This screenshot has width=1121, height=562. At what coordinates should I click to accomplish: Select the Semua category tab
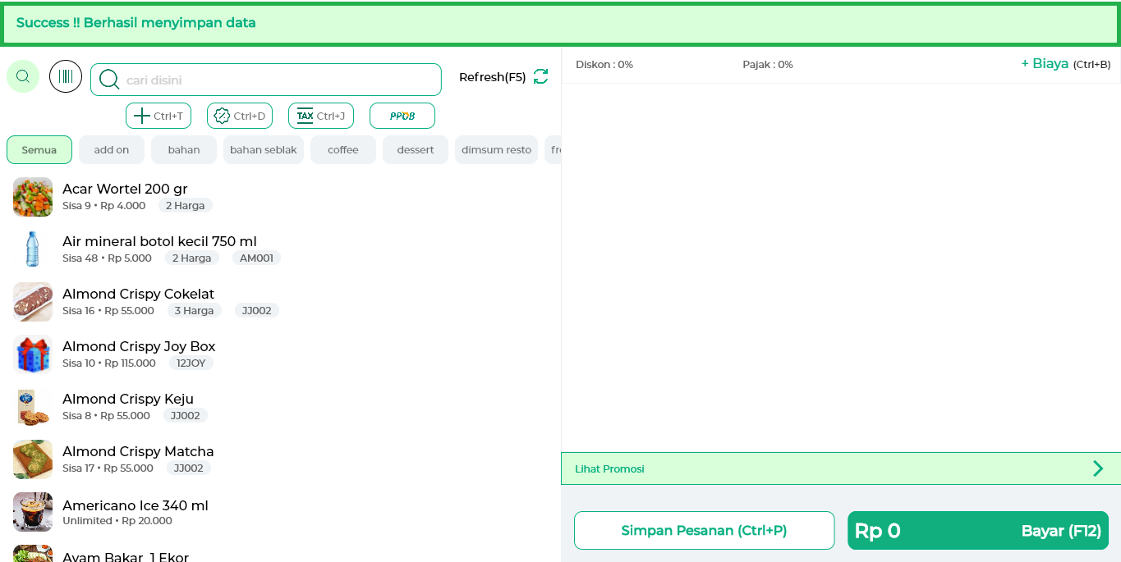click(x=39, y=150)
